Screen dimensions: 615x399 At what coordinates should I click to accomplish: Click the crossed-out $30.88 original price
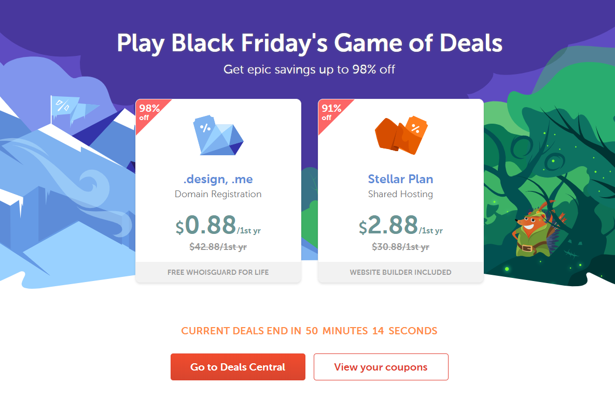400,247
